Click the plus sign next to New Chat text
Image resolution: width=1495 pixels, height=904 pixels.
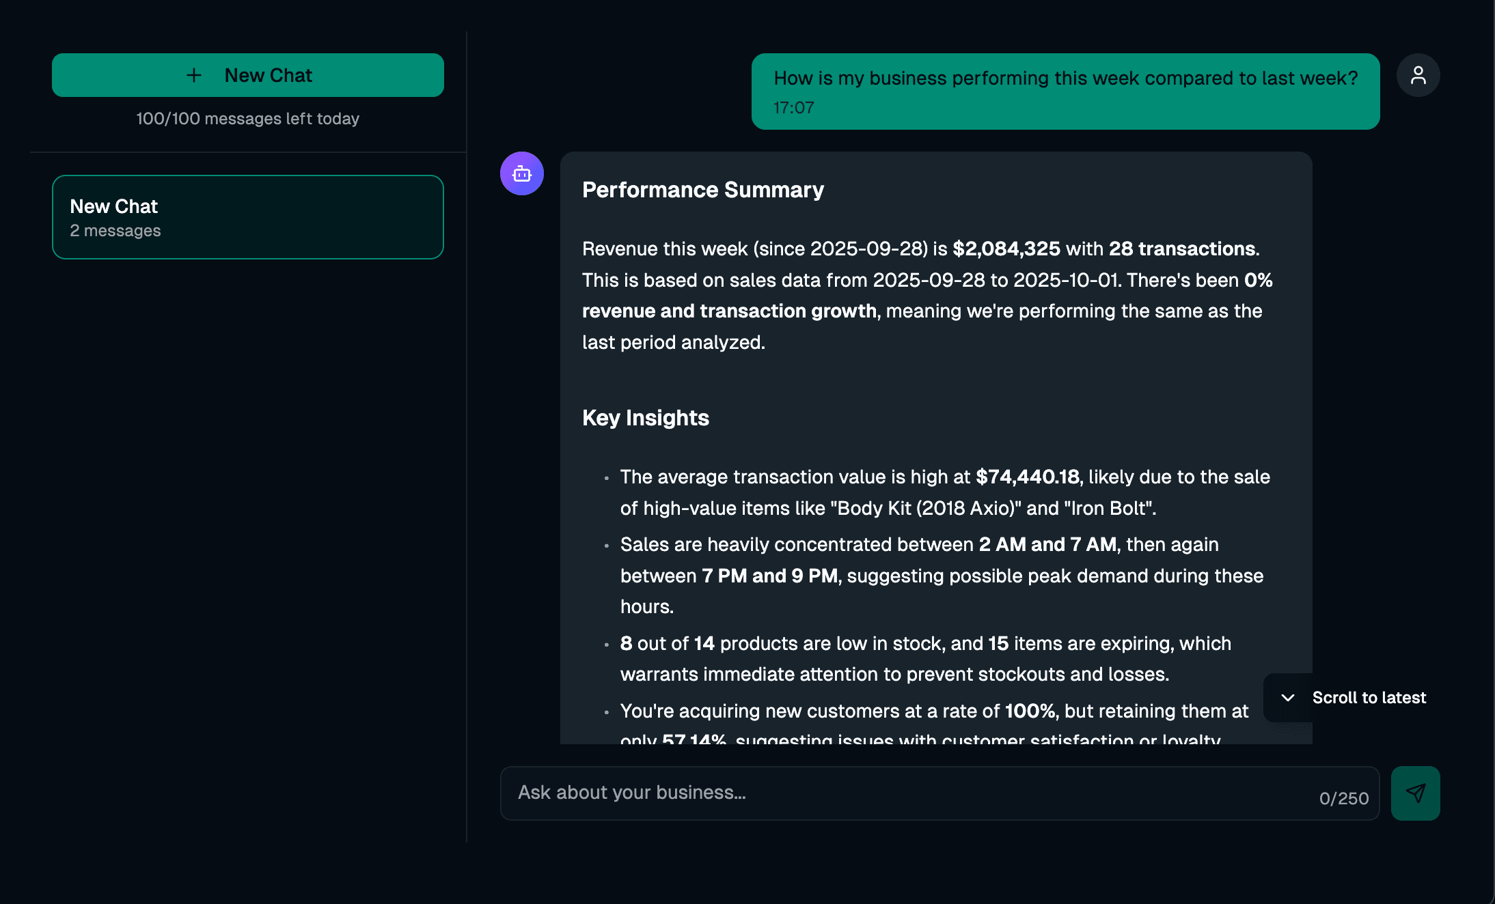pos(195,75)
